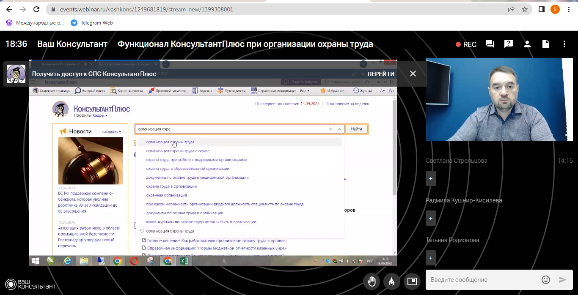Screen dimensions: 578x295
Task: Click the Windows Start button in shared screen
Action: point(36,261)
